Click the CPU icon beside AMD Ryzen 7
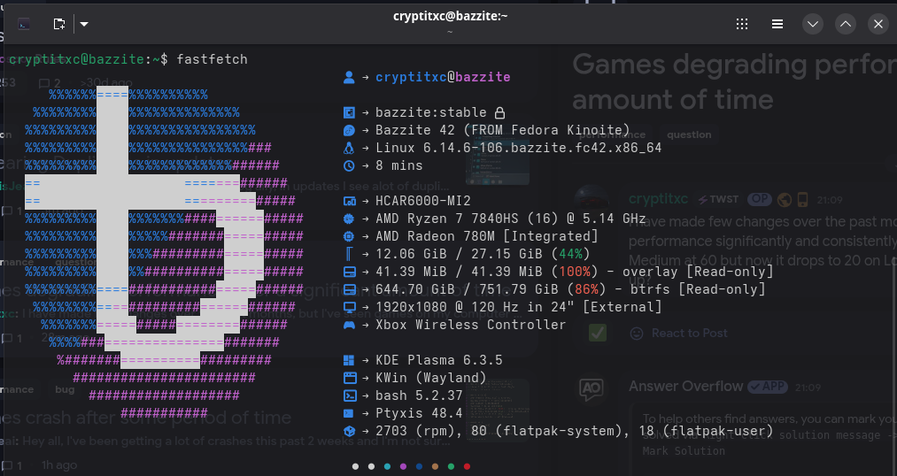Screen dimensions: 897x476 (x=349, y=219)
